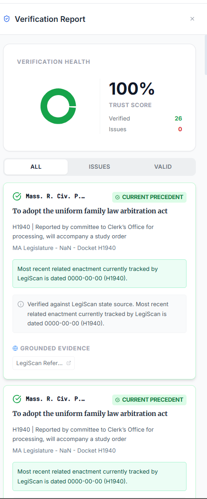The width and height of the screenshot is (207, 499).
Task: Switch to the ISSUES tab
Action: (99, 167)
